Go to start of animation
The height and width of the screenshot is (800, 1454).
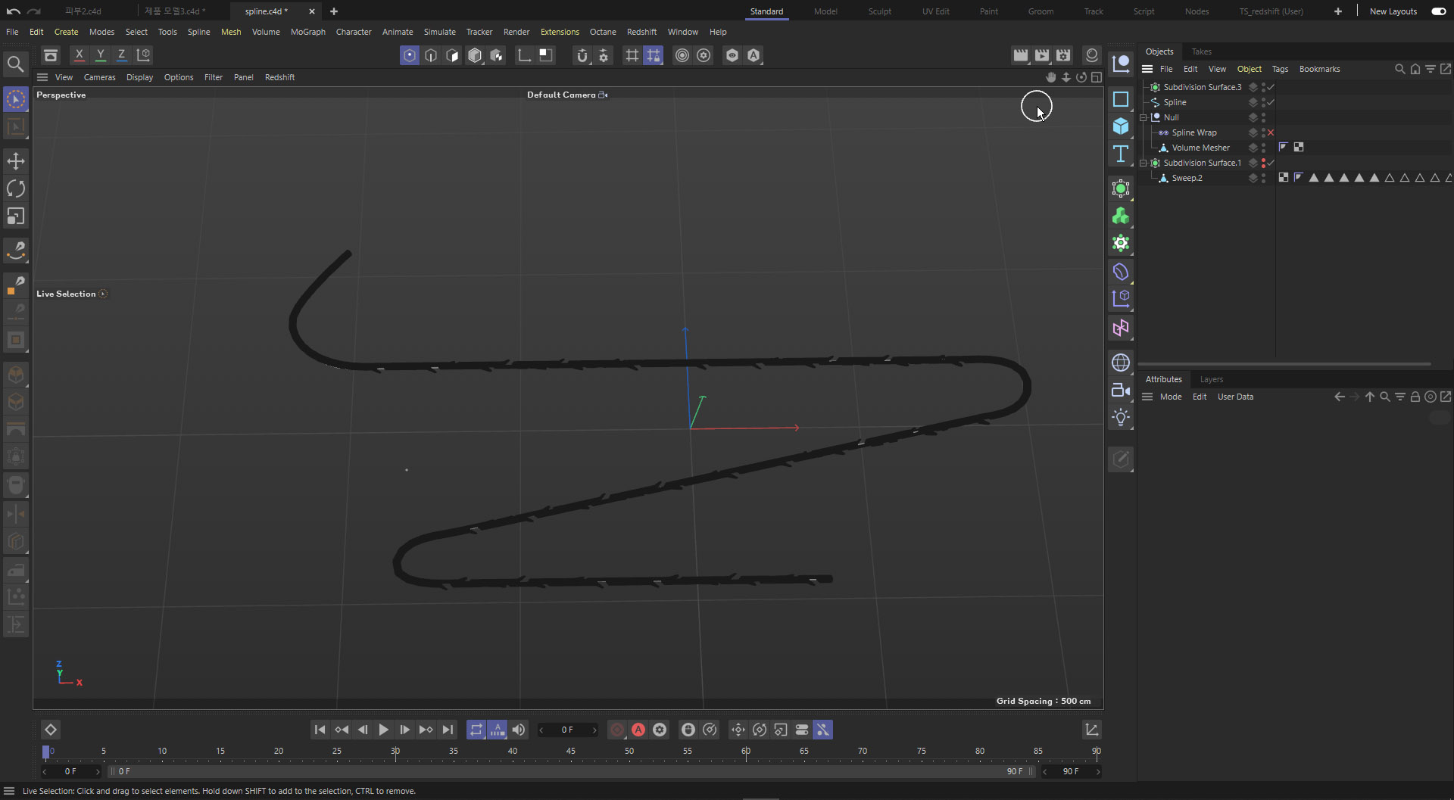click(320, 730)
